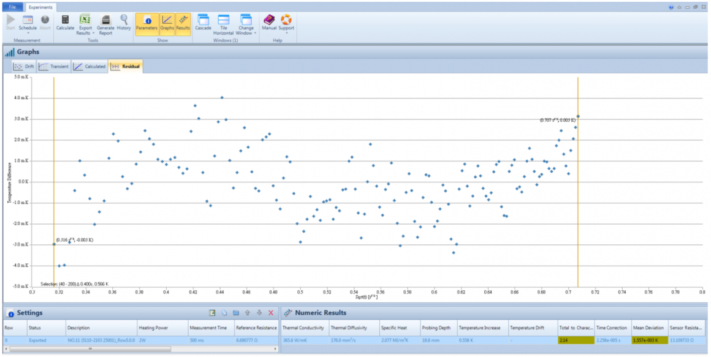Move settings row up with arrow icon
The width and height of the screenshot is (711, 357).
click(x=247, y=313)
